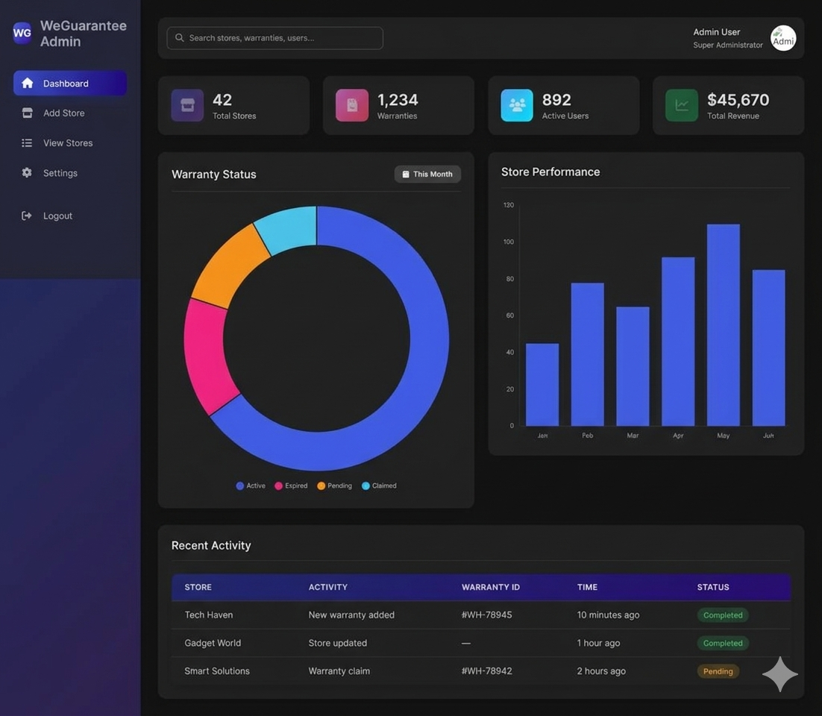This screenshot has height=716, width=822.
Task: Click the View Stores list icon
Action: (27, 142)
